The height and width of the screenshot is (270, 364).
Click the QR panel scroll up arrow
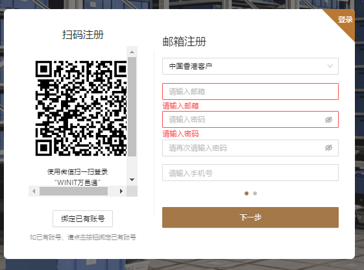(x=132, y=52)
